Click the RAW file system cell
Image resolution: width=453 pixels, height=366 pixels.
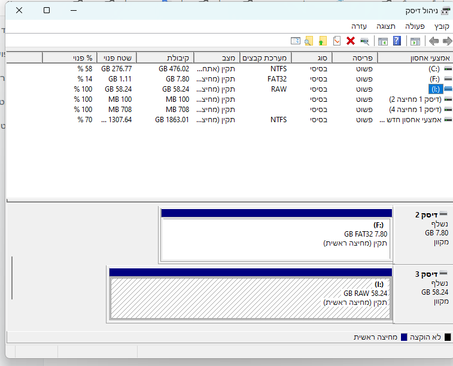(279, 89)
